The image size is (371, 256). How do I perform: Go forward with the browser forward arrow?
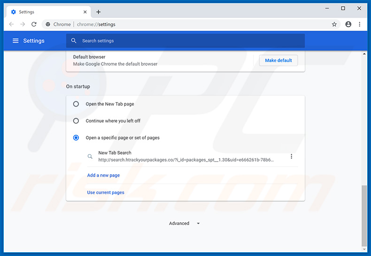[23, 24]
